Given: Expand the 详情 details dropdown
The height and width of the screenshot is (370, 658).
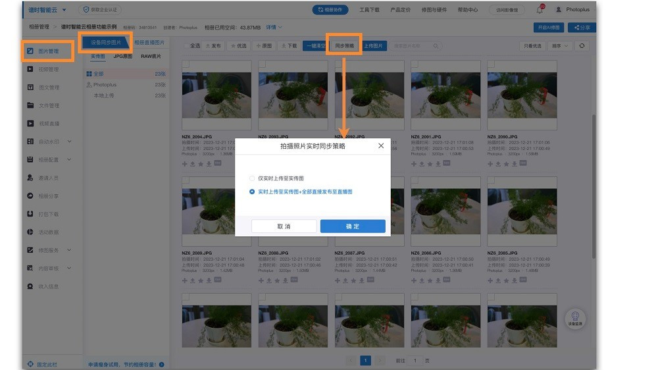Looking at the screenshot, I should click(x=274, y=28).
